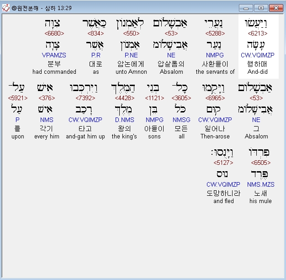Select the English gloss 'every him'
The height and width of the screenshot is (280, 286).
pos(47,137)
